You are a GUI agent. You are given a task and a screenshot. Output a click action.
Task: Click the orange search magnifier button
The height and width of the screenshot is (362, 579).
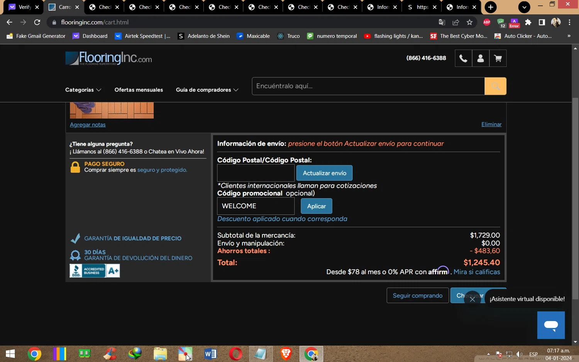495,86
